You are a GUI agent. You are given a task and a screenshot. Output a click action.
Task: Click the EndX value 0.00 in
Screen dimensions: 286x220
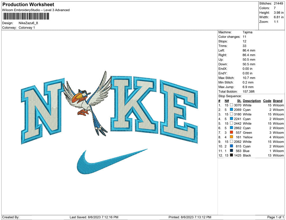tap(248, 69)
